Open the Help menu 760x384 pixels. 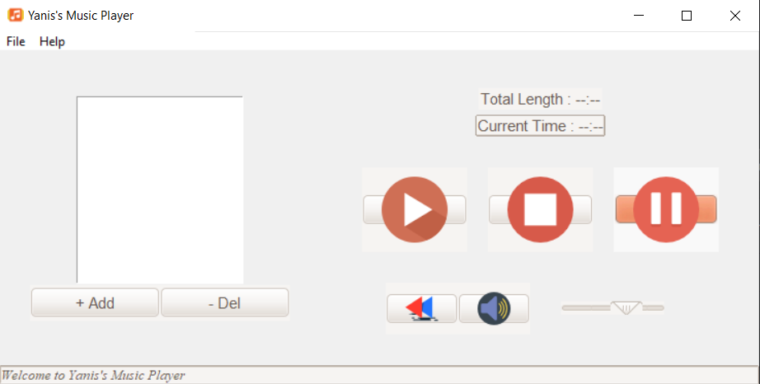click(52, 42)
